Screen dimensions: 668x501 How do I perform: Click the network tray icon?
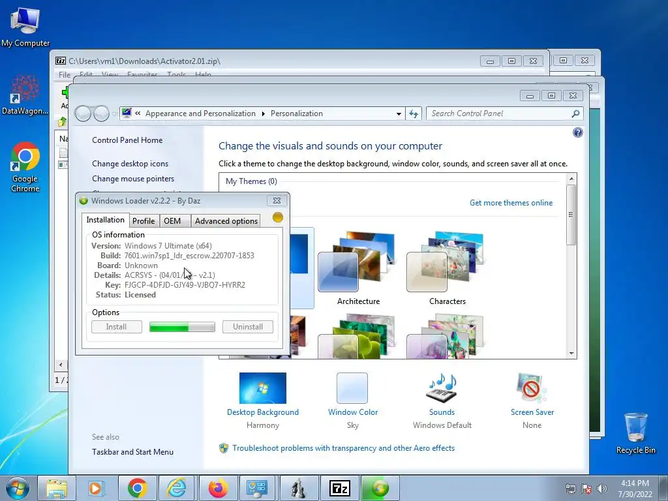[x=570, y=489]
